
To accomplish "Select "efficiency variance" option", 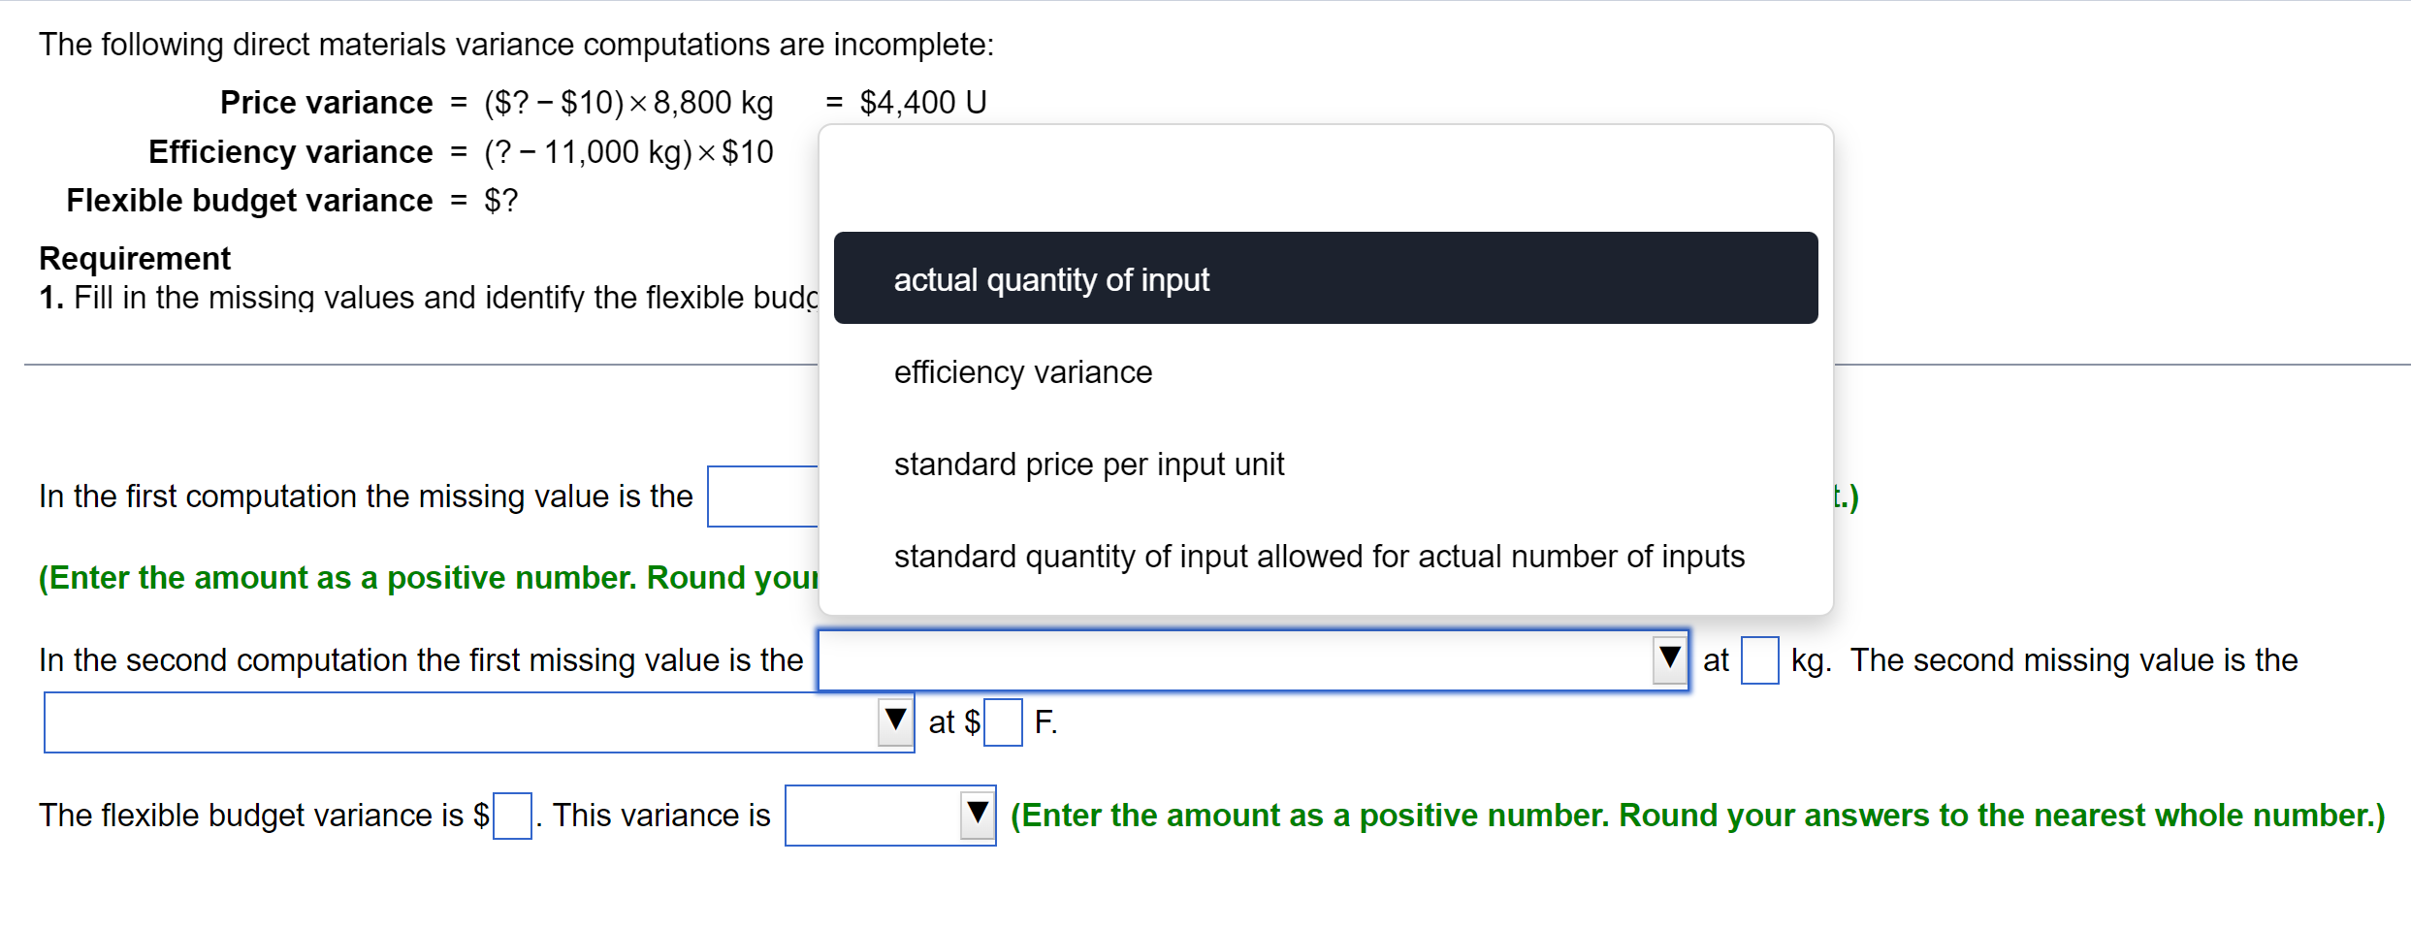I will [x=1022, y=371].
